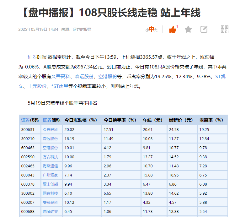Click stock code 603043
This screenshot has width=240, height=217.
28,175
